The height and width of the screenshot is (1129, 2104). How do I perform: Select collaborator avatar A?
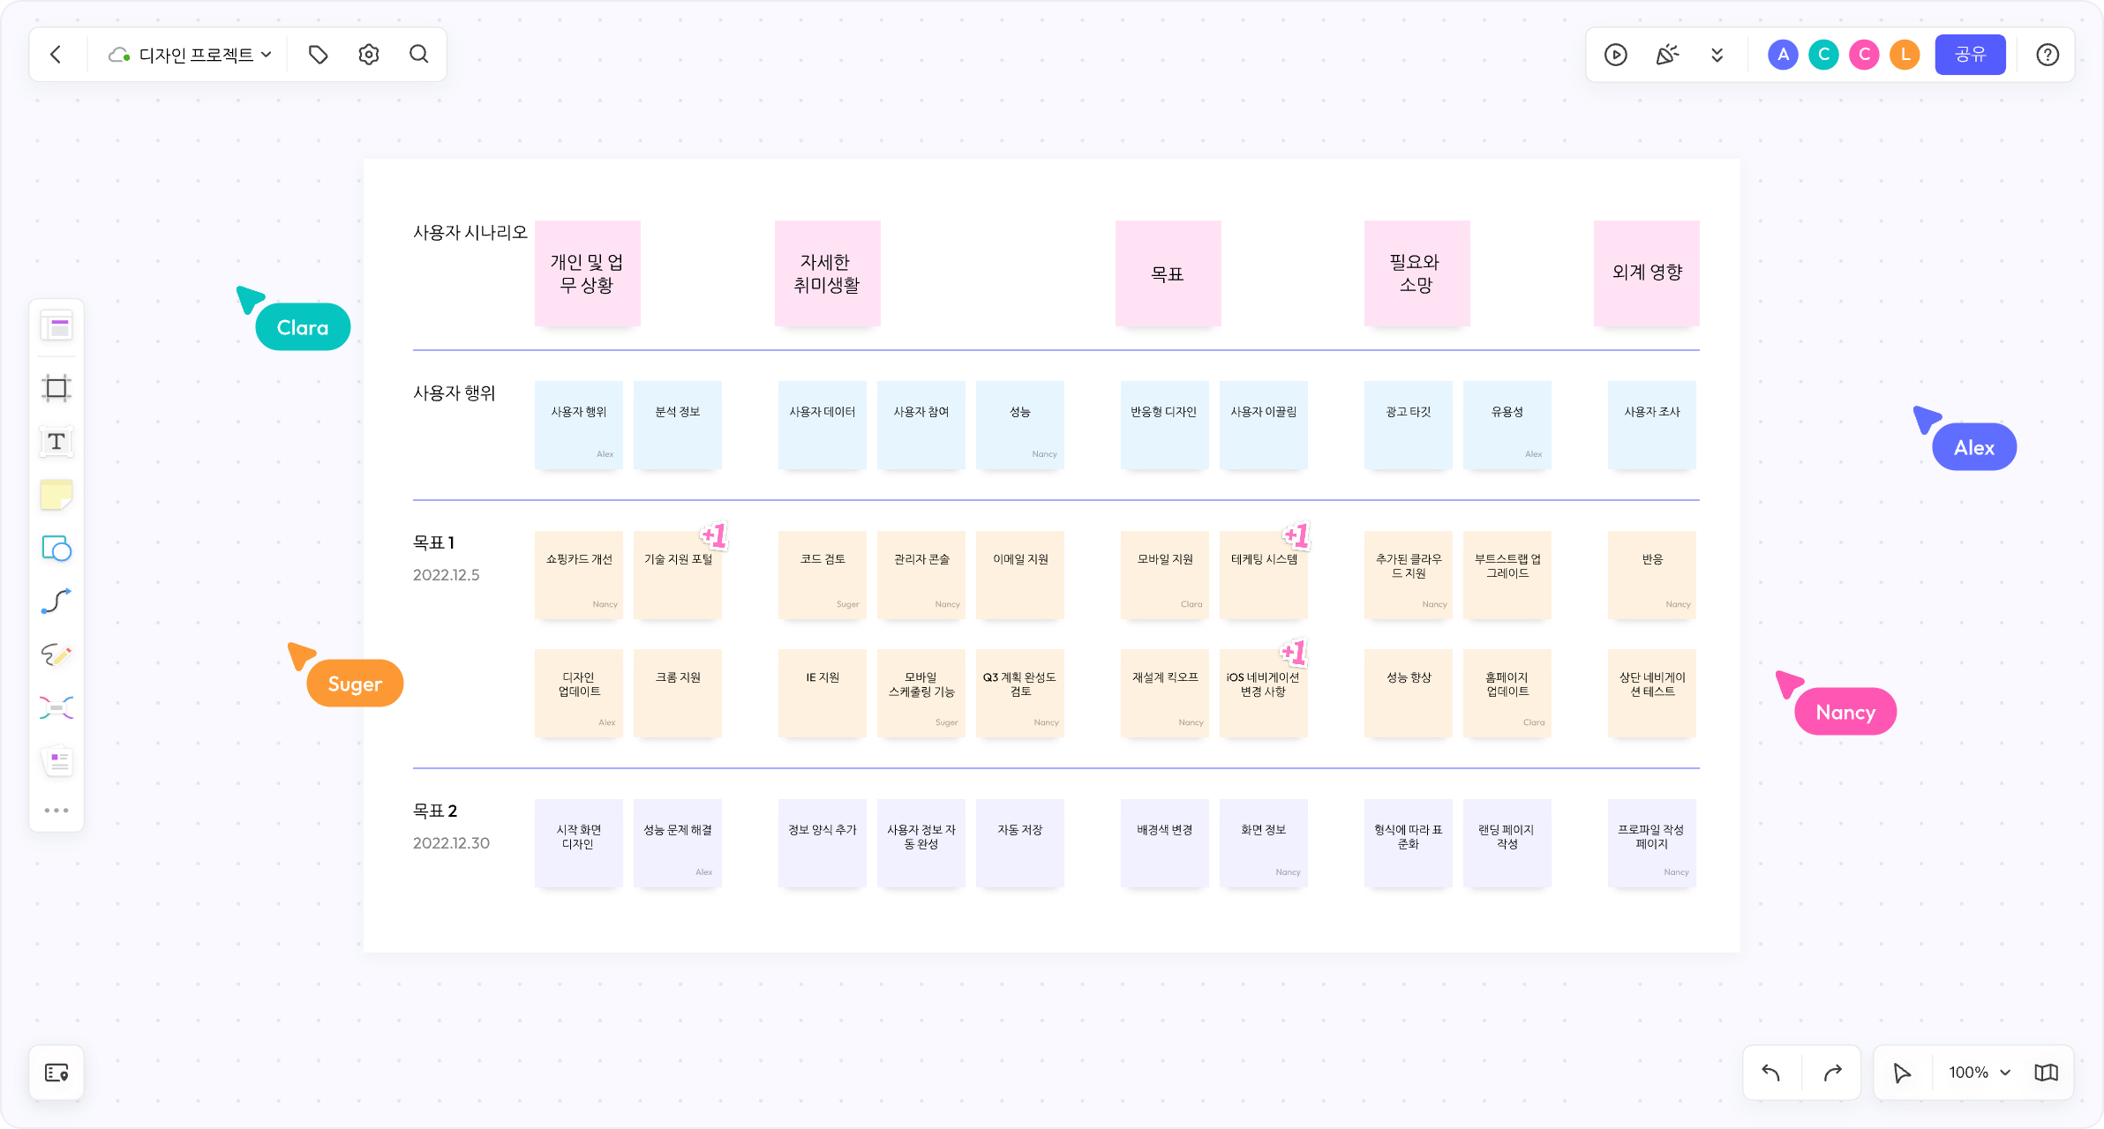tap(1783, 55)
